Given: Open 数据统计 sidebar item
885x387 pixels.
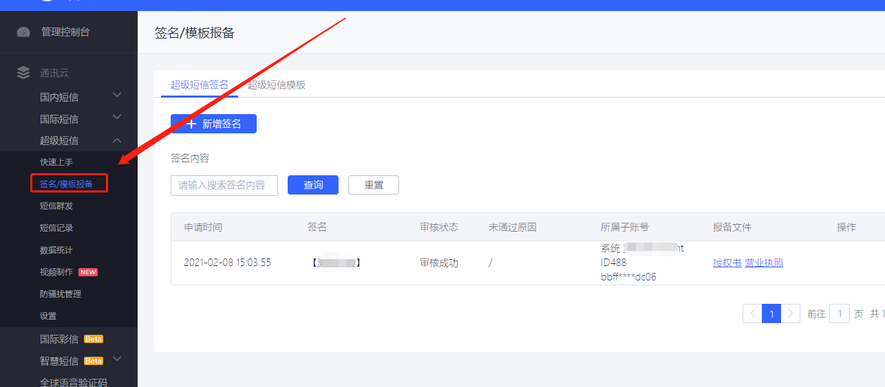Looking at the screenshot, I should click(56, 250).
